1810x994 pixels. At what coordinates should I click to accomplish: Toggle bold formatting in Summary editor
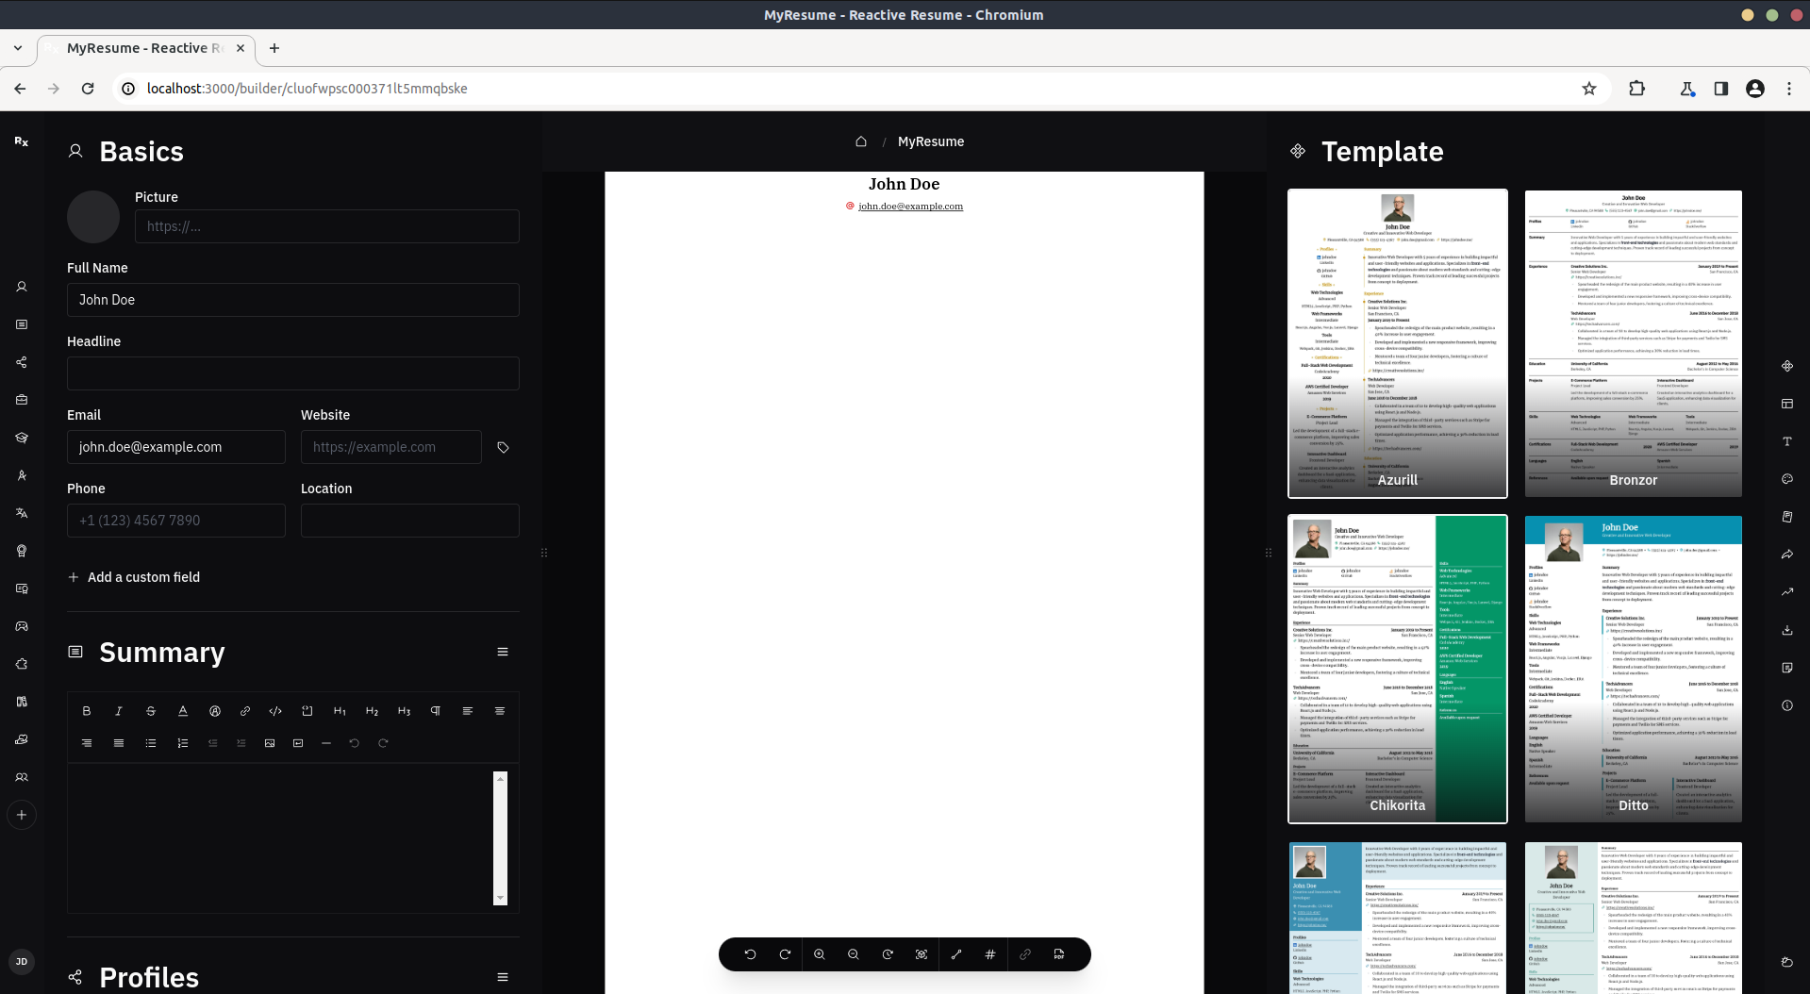coord(87,711)
